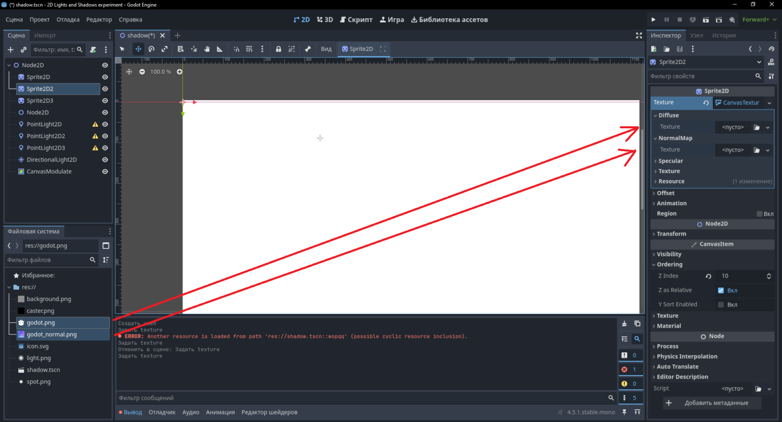Viewport: 782px width, 422px height.
Task: Hide the Sprite2D3 node using the eye icon
Action: pyautogui.click(x=105, y=101)
